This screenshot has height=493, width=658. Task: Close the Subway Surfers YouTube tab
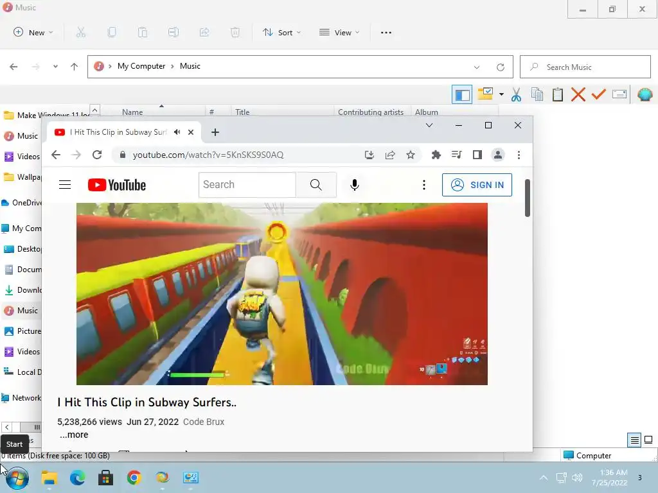(190, 132)
